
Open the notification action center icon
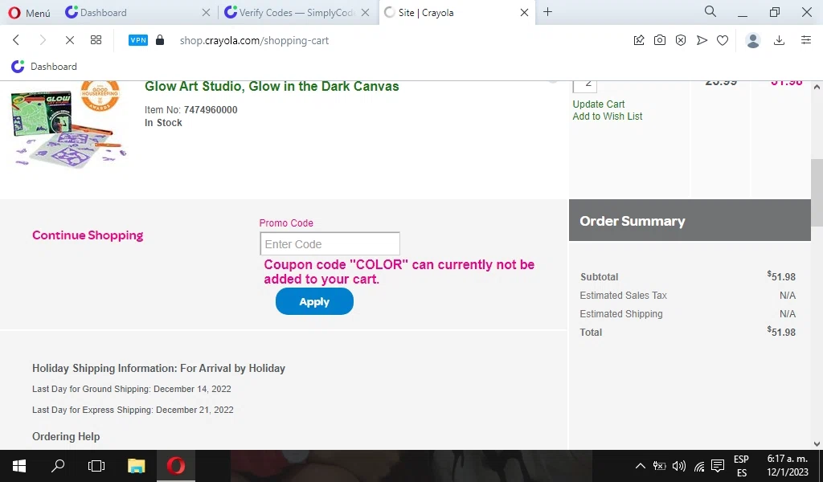[718, 466]
